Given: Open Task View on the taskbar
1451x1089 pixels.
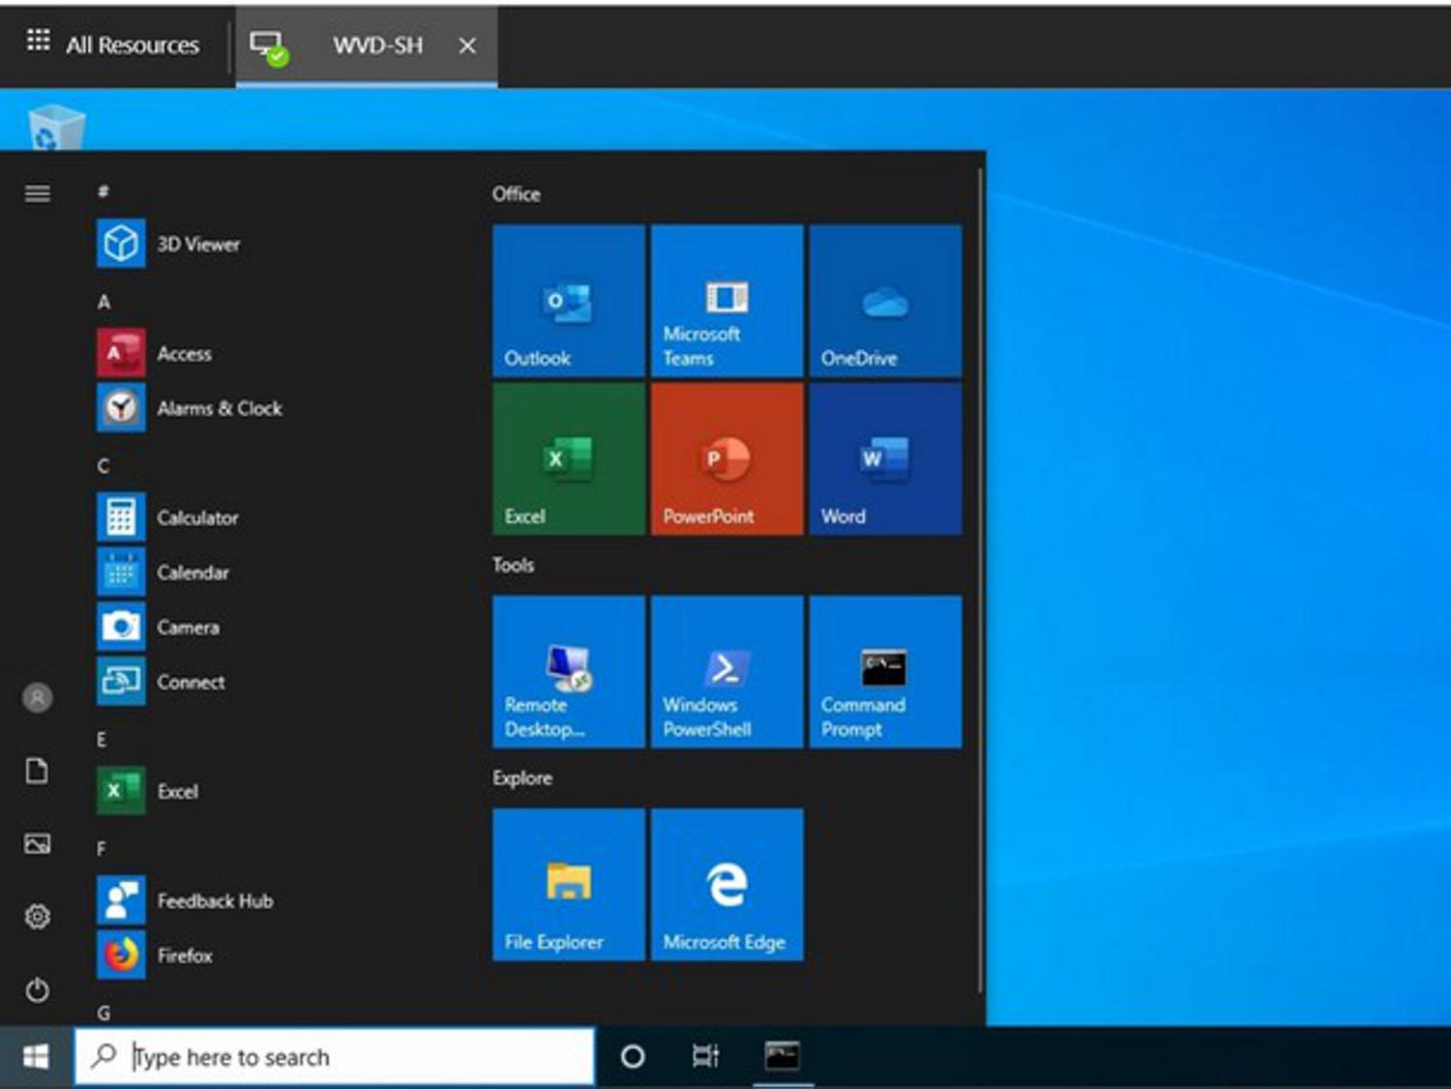Looking at the screenshot, I should [x=705, y=1056].
